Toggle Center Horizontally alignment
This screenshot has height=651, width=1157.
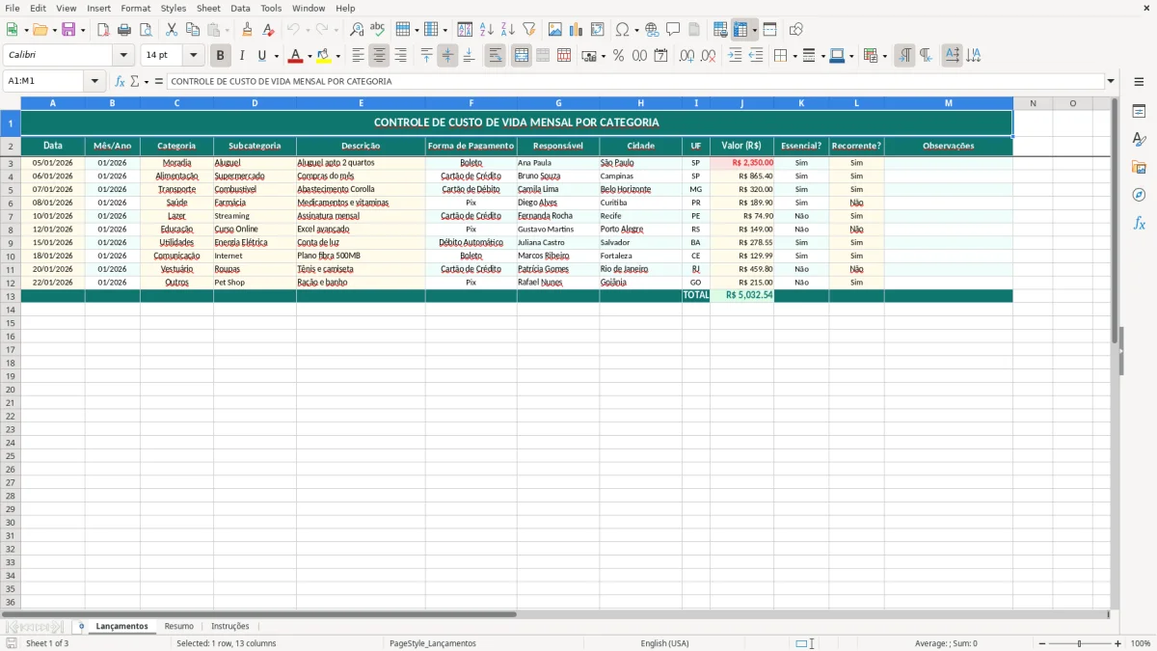(379, 56)
